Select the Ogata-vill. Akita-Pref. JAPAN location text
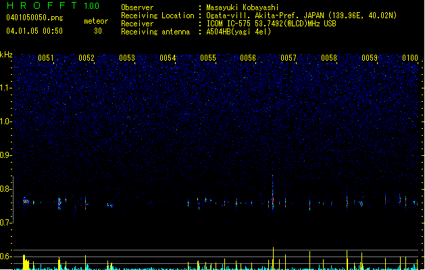The image size is (425, 270). pyautogui.click(x=301, y=16)
